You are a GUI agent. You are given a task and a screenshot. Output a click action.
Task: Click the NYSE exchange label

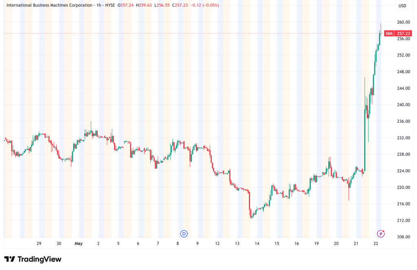pyautogui.click(x=110, y=5)
